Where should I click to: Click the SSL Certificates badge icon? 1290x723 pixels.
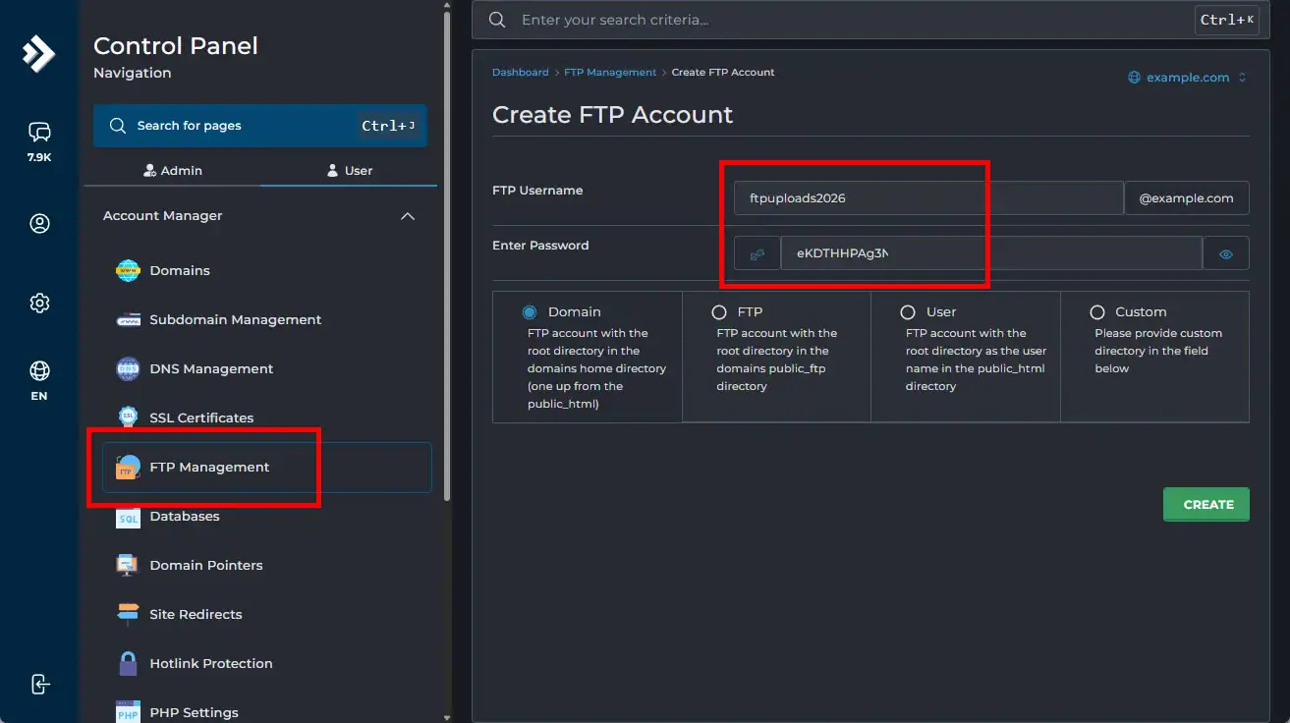click(x=128, y=417)
